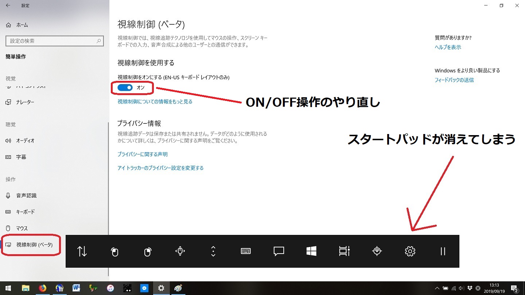Start eye tracker calibration icon
This screenshot has width=525, height=295.
[x=377, y=251]
